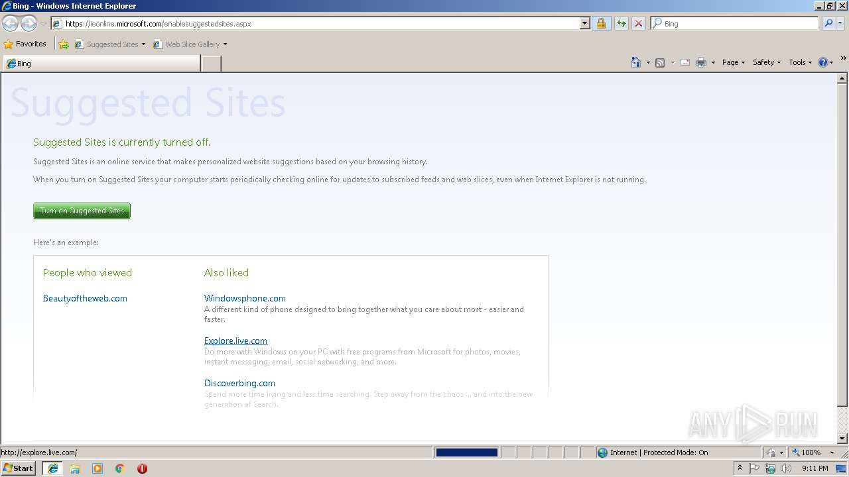Open the Safety menu
This screenshot has height=477, width=849.
(767, 62)
